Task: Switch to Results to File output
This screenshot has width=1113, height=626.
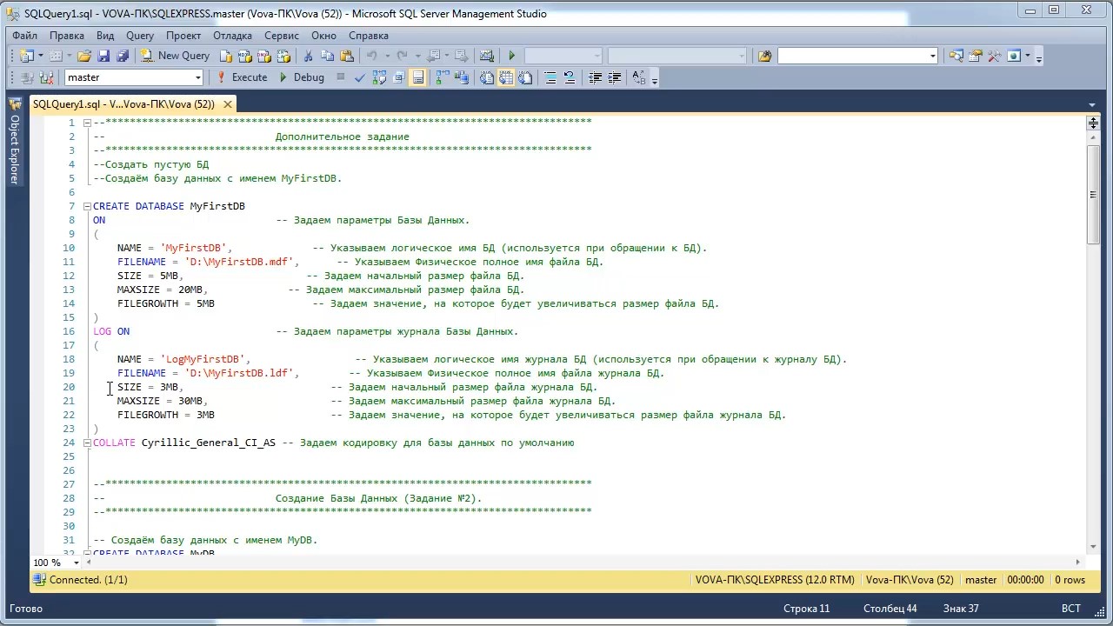Action: pos(525,77)
